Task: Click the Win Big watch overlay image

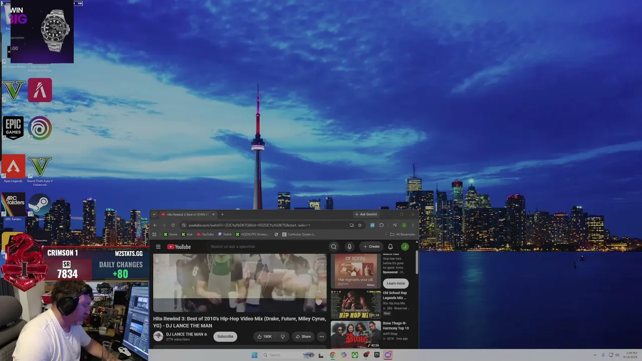Action: click(42, 32)
